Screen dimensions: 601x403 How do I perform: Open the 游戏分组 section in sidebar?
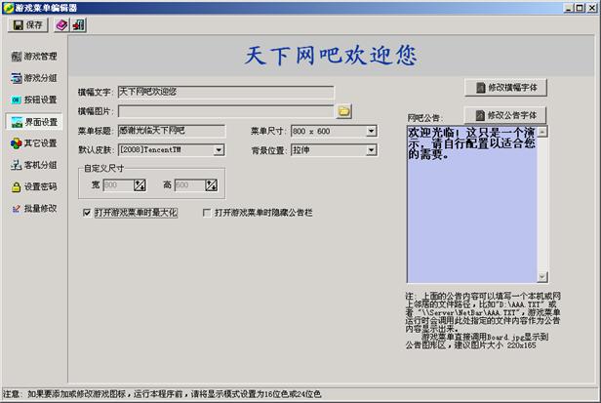(33, 78)
